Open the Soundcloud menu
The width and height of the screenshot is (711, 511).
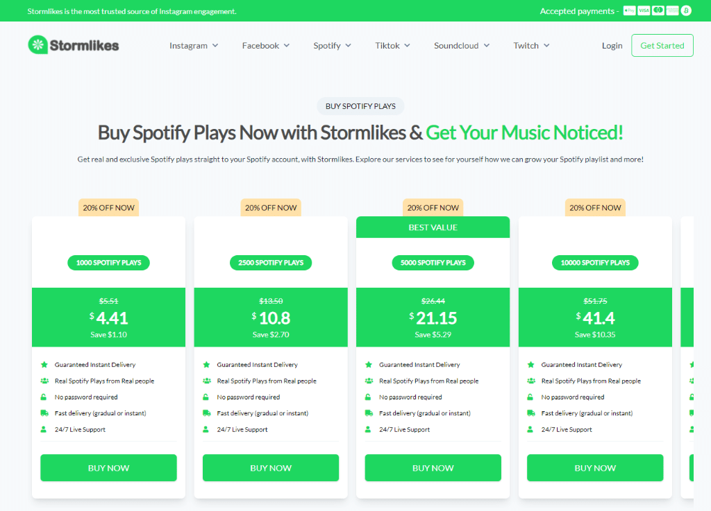coord(462,45)
